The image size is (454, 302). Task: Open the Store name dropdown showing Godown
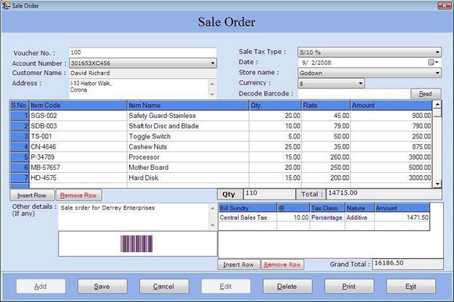[x=438, y=73]
